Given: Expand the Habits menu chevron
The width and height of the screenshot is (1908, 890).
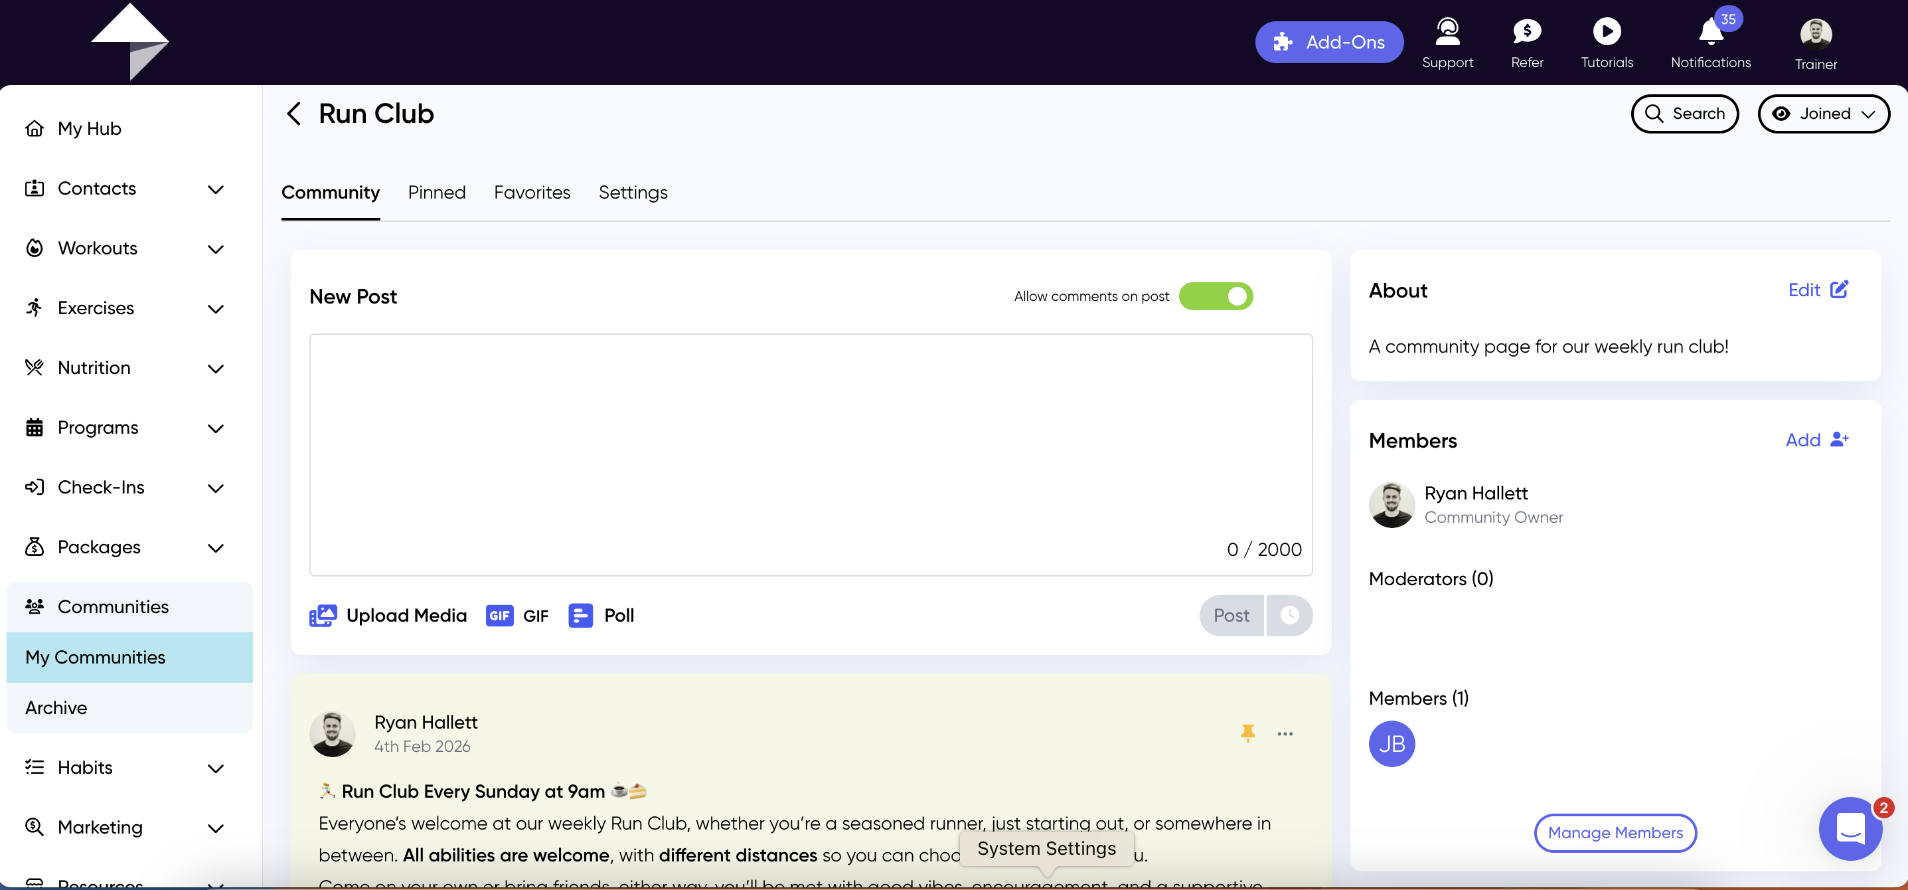Looking at the screenshot, I should (216, 768).
